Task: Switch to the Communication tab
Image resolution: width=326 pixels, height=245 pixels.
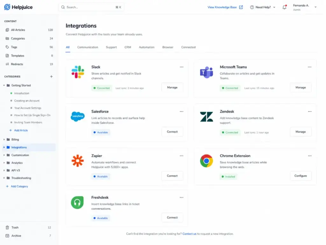Action: pyautogui.click(x=88, y=47)
